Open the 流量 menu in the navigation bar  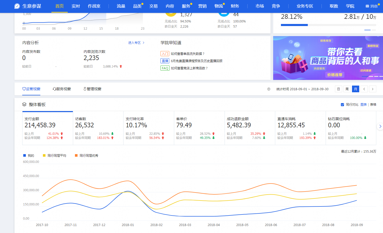[121, 6]
